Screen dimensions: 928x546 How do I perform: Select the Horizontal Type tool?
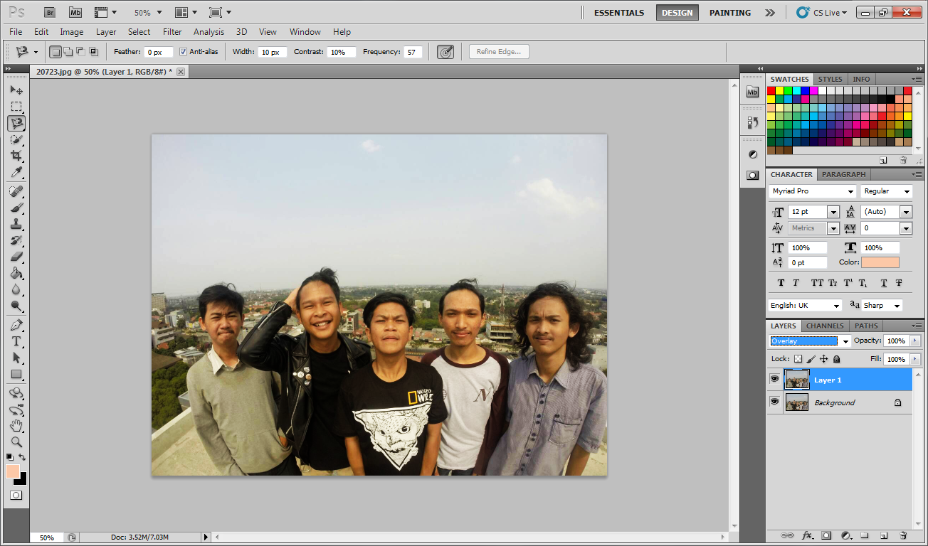16,341
